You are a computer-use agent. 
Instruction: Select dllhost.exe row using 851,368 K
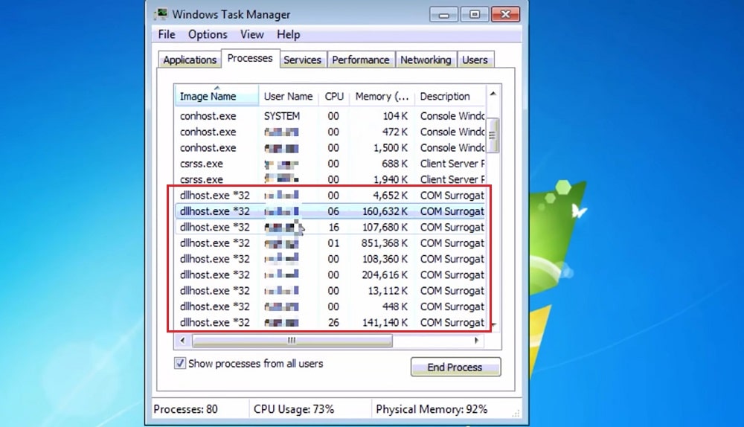tap(330, 243)
